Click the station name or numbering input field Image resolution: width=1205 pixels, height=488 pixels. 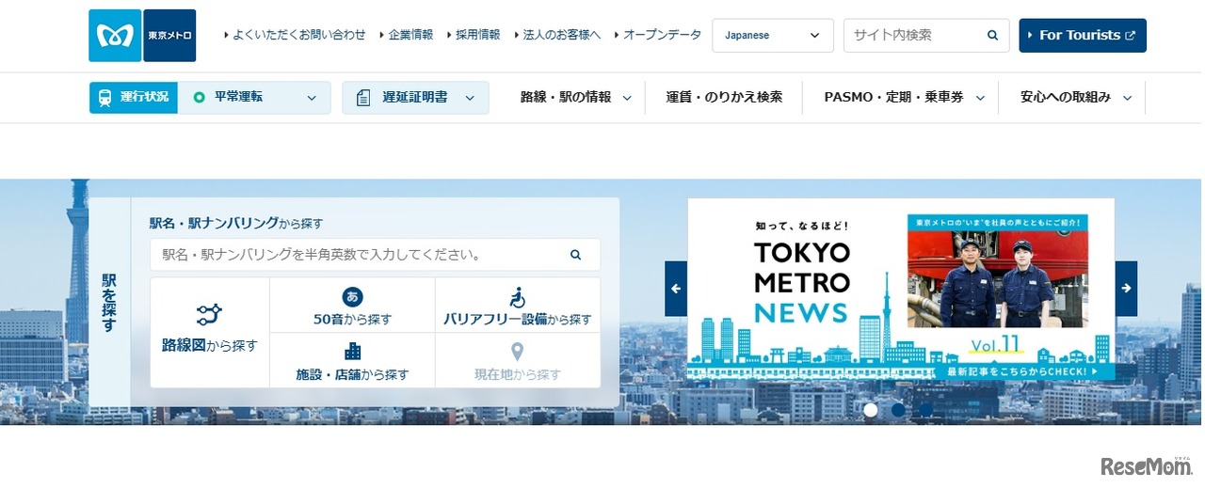(375, 255)
